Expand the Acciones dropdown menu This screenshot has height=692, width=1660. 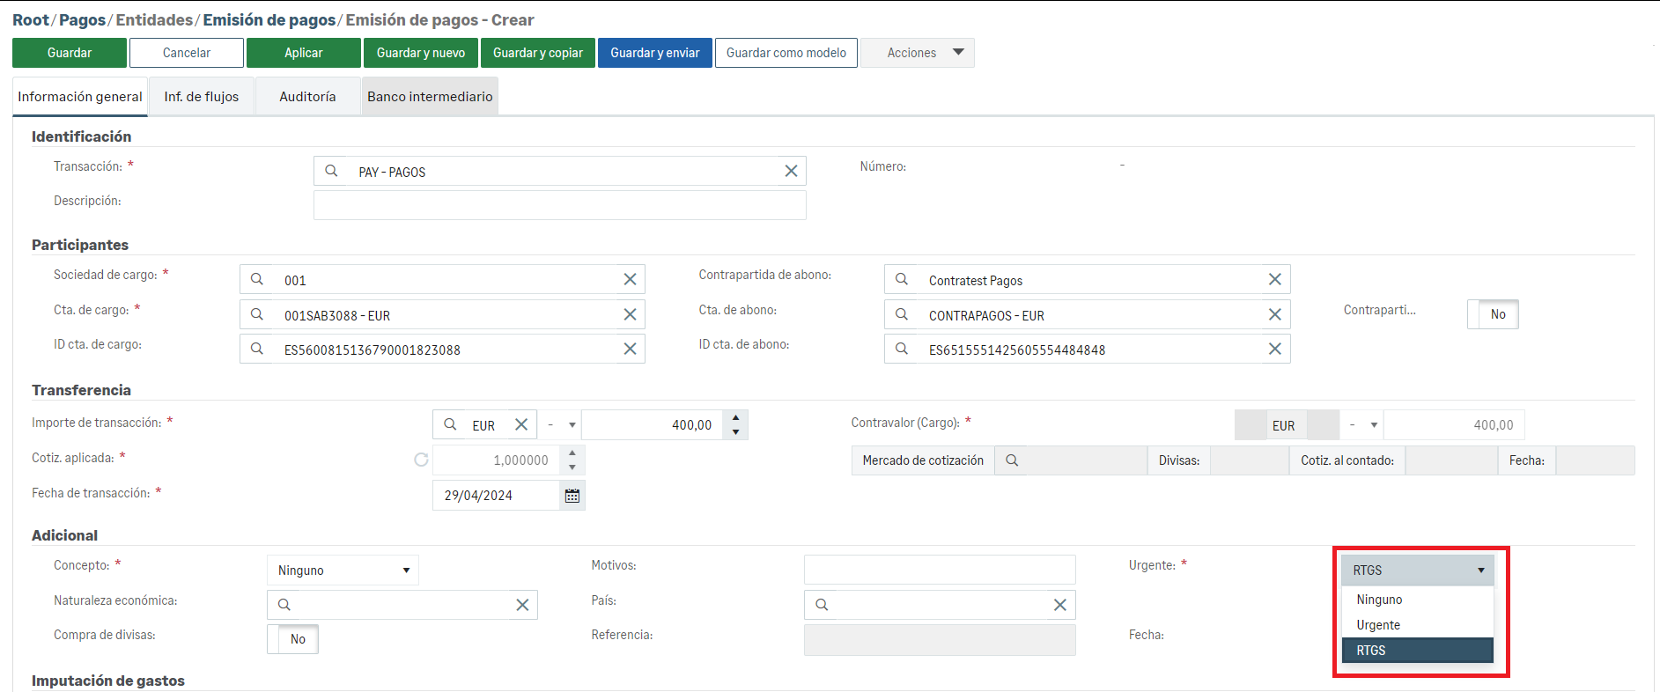coord(918,53)
